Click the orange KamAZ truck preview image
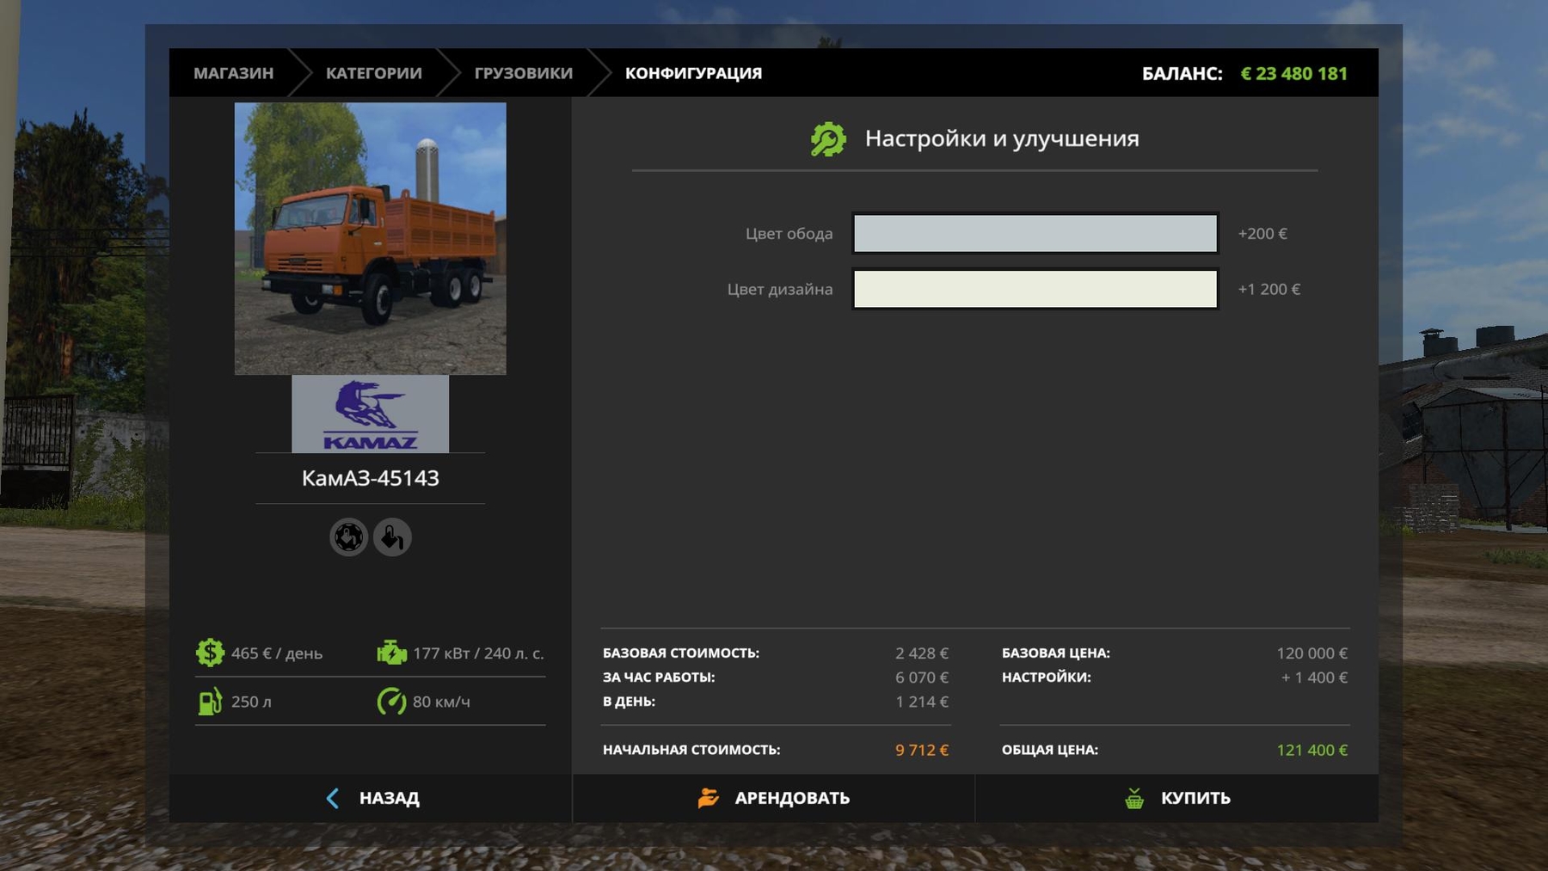 pyautogui.click(x=370, y=238)
